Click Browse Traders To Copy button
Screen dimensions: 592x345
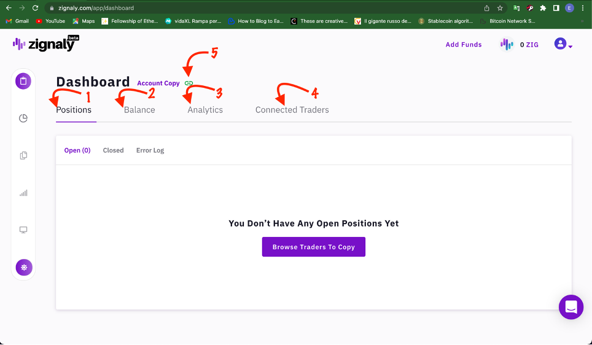point(314,247)
